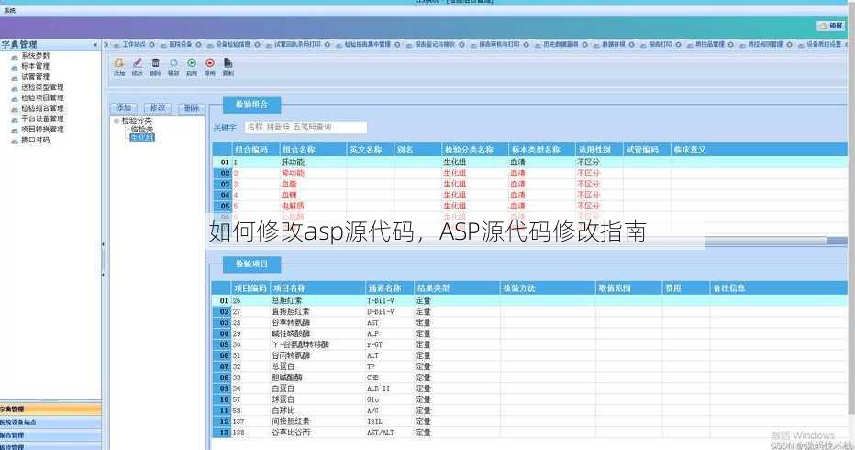
Task: Click the 修改 button above category tree
Action: coord(158,107)
